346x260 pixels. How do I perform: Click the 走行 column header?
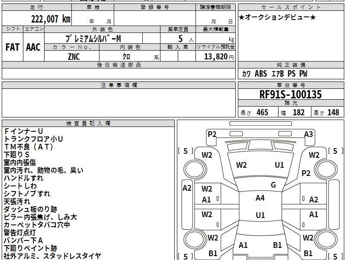point(36,7)
